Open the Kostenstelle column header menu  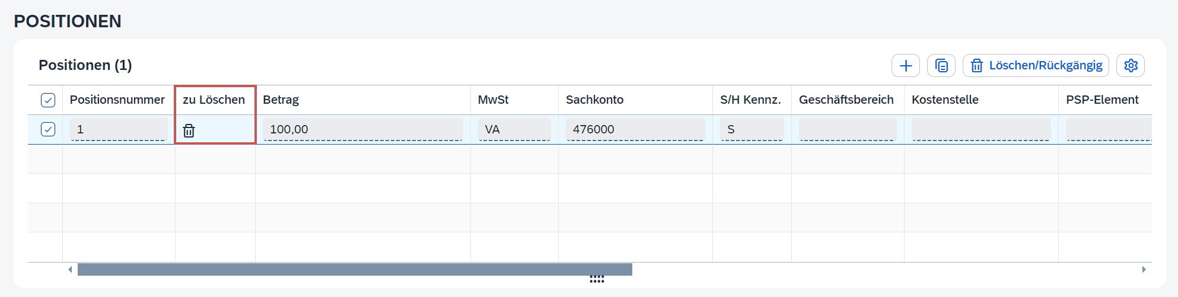coord(945,100)
